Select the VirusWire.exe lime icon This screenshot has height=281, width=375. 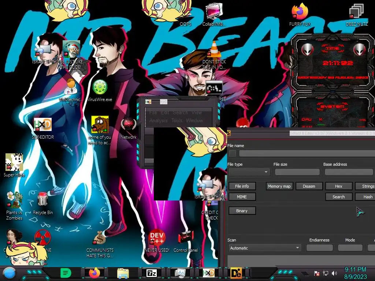click(100, 90)
